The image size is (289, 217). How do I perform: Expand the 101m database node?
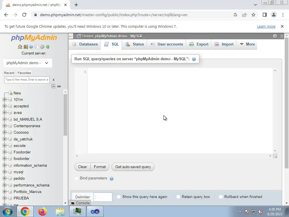pos(5,99)
